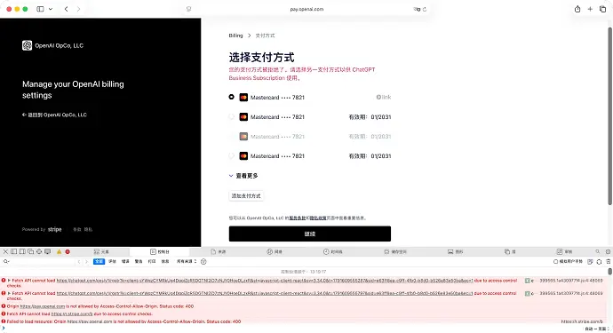
Task: Return to OpenAI OpCo, LLC link
Action: click(54, 115)
